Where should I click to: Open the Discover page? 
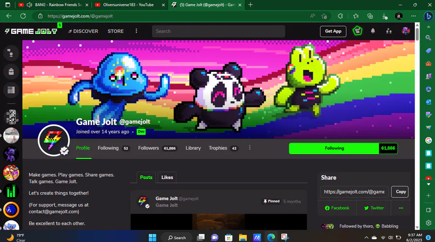[83, 31]
